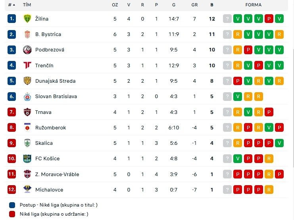Click the blue Postup legend color square

12,205
